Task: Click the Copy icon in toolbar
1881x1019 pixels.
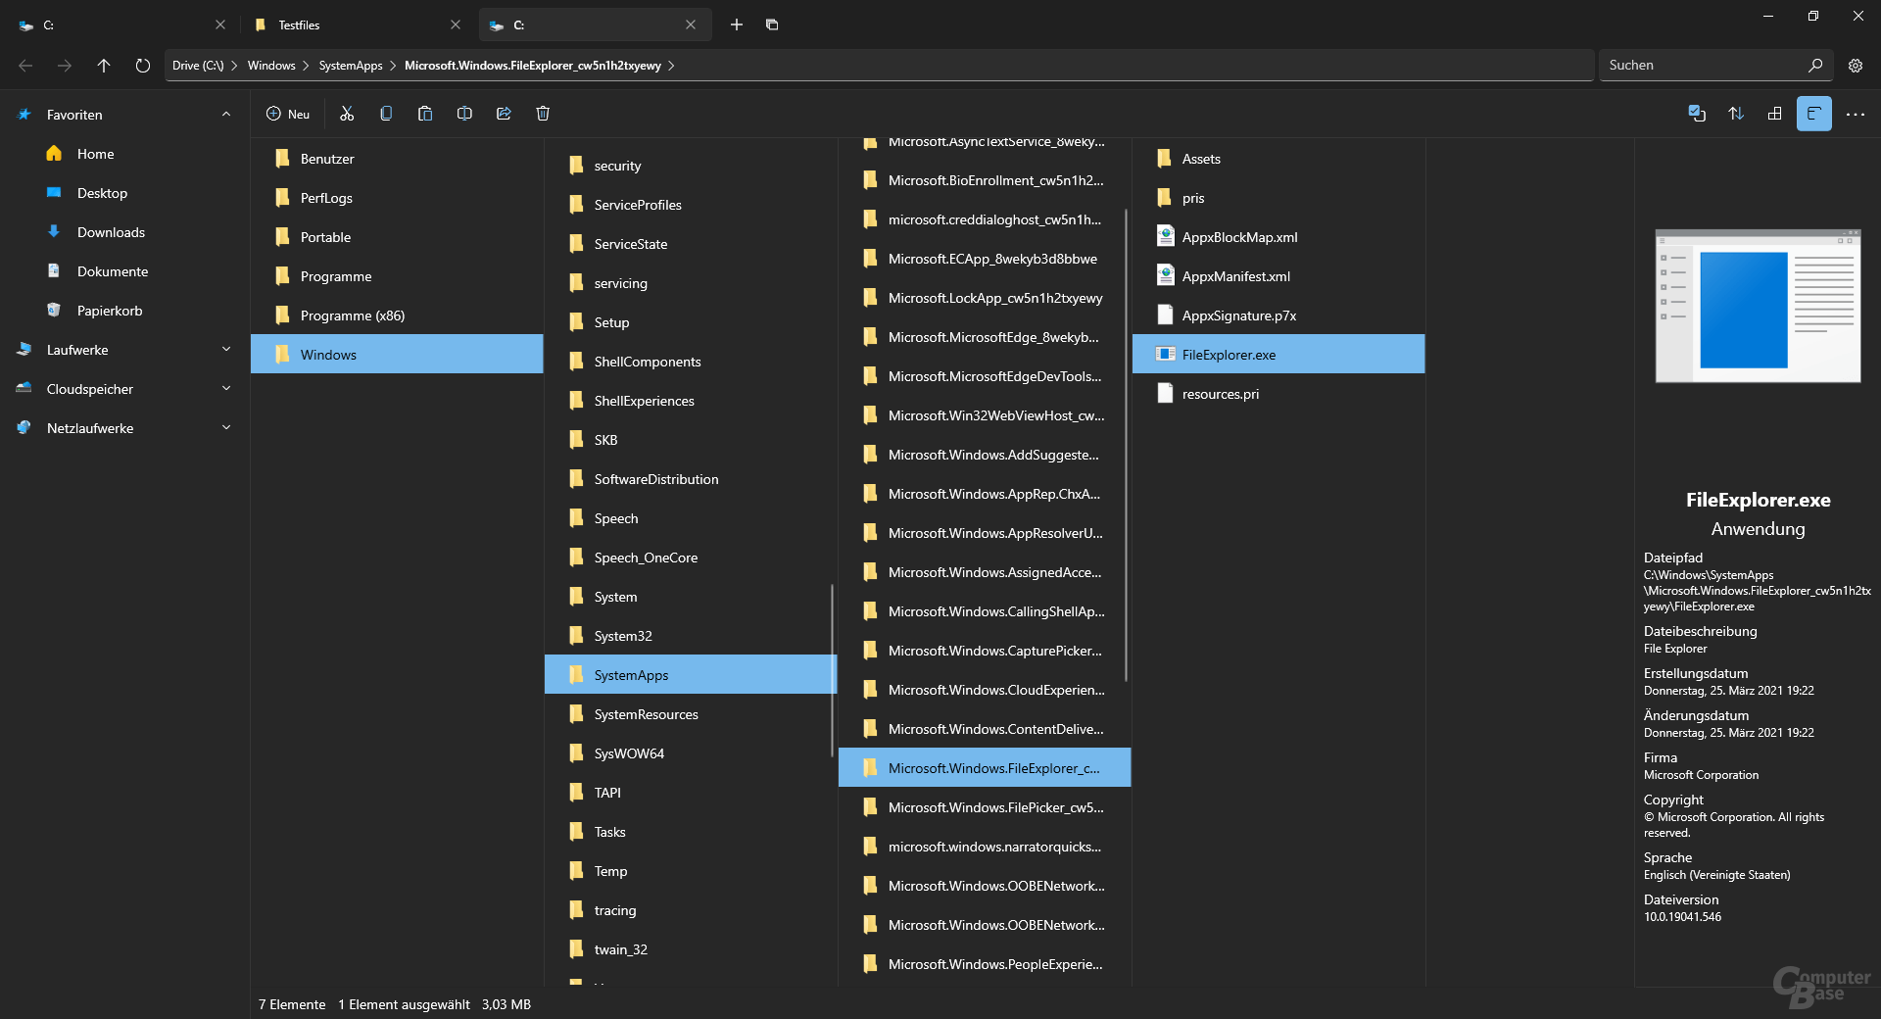Action: point(386,114)
